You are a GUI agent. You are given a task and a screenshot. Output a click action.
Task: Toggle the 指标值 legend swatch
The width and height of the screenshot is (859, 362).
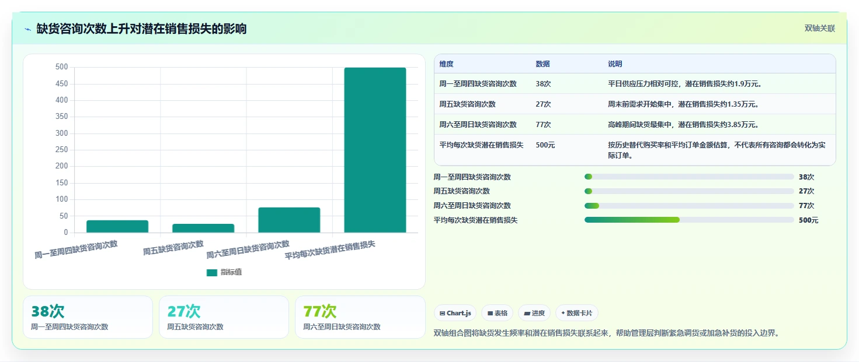coord(212,272)
